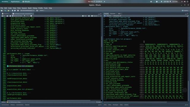The width and height of the screenshot is (190, 107).
Task: Open the Session menu
Action: pyautogui.click(x=24, y=8)
